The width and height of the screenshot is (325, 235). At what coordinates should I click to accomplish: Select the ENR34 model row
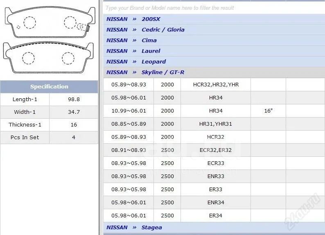215,203
